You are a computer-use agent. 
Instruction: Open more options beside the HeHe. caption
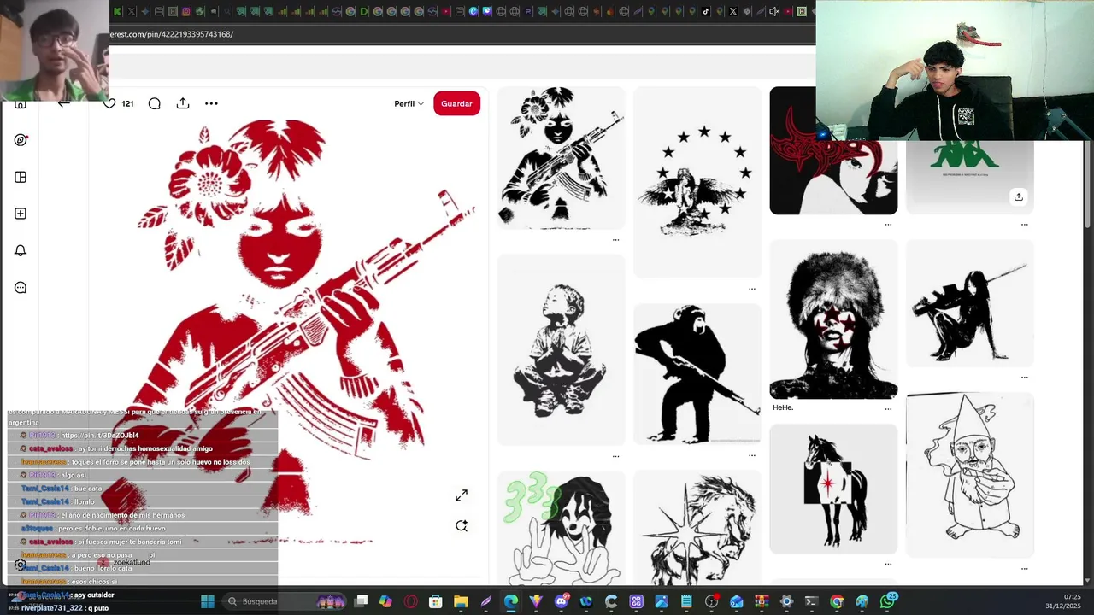pos(888,408)
